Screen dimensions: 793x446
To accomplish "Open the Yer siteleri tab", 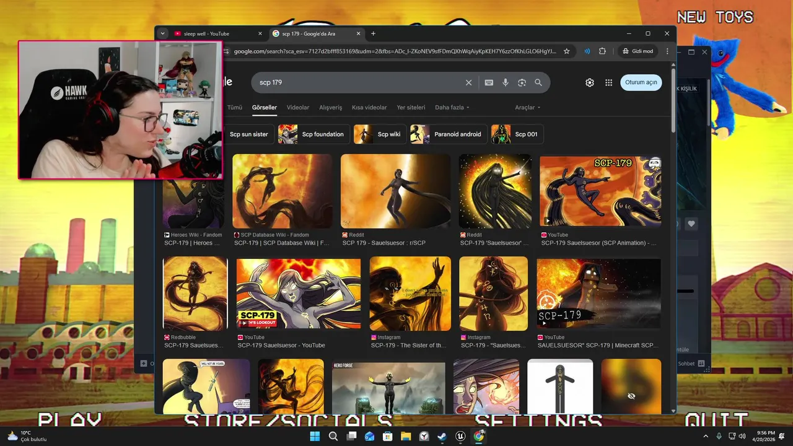I will (x=411, y=107).
